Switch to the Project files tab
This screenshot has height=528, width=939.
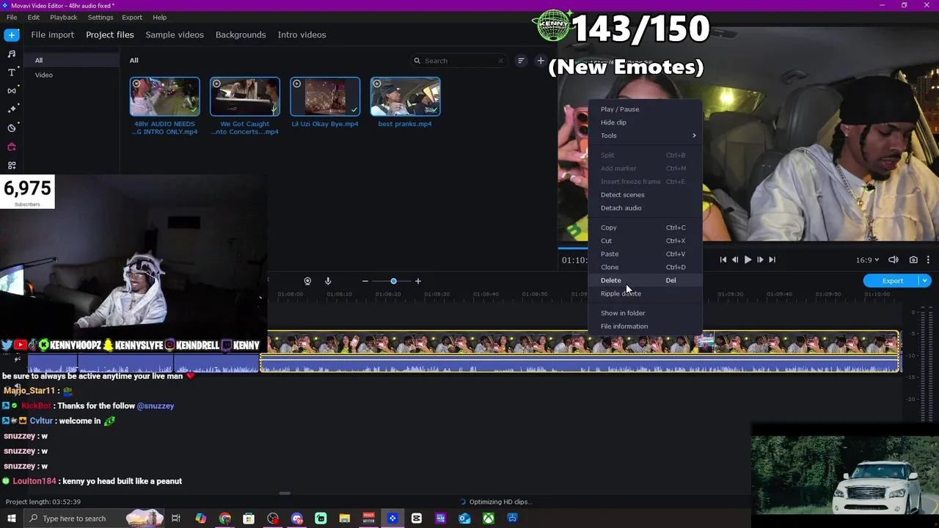(x=110, y=34)
